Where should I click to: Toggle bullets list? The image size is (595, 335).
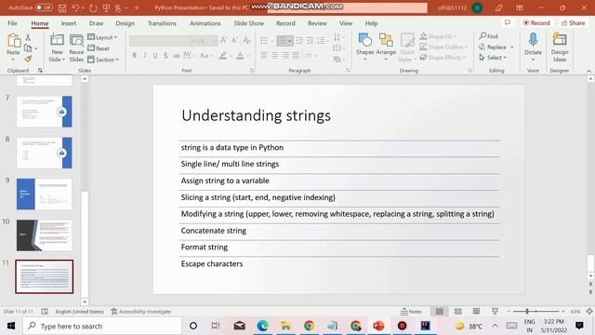point(264,40)
